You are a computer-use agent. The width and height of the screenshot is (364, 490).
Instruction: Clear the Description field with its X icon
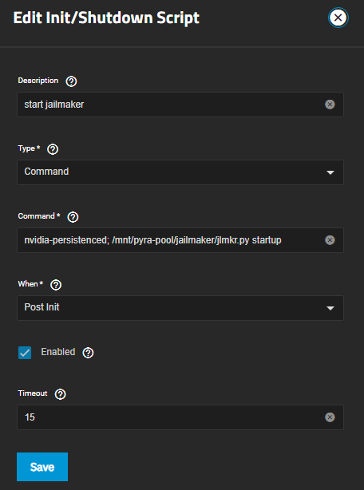point(330,105)
